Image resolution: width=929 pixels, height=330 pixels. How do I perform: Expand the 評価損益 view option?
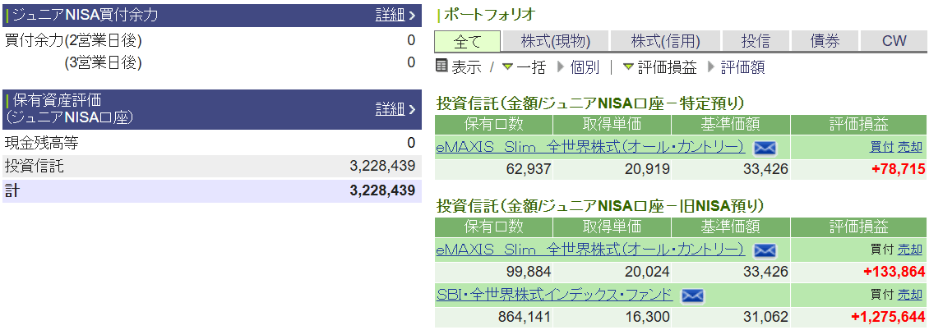pos(659,68)
